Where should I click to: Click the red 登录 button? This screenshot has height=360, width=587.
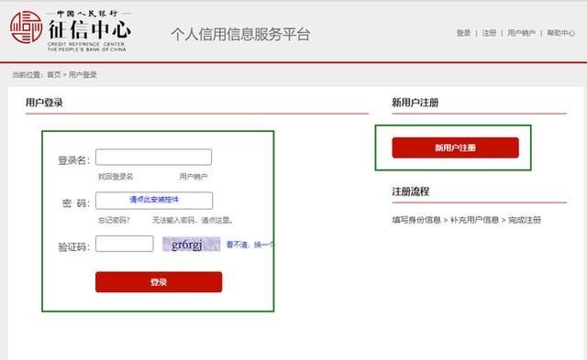[159, 282]
